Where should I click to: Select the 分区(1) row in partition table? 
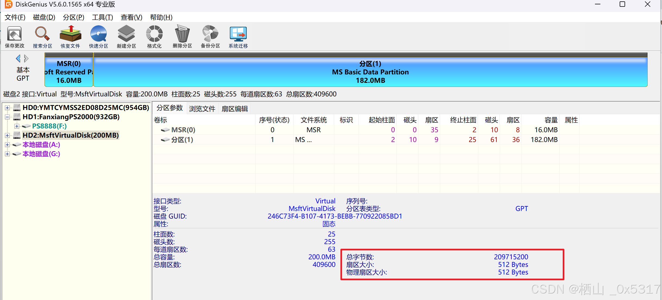pyautogui.click(x=182, y=140)
